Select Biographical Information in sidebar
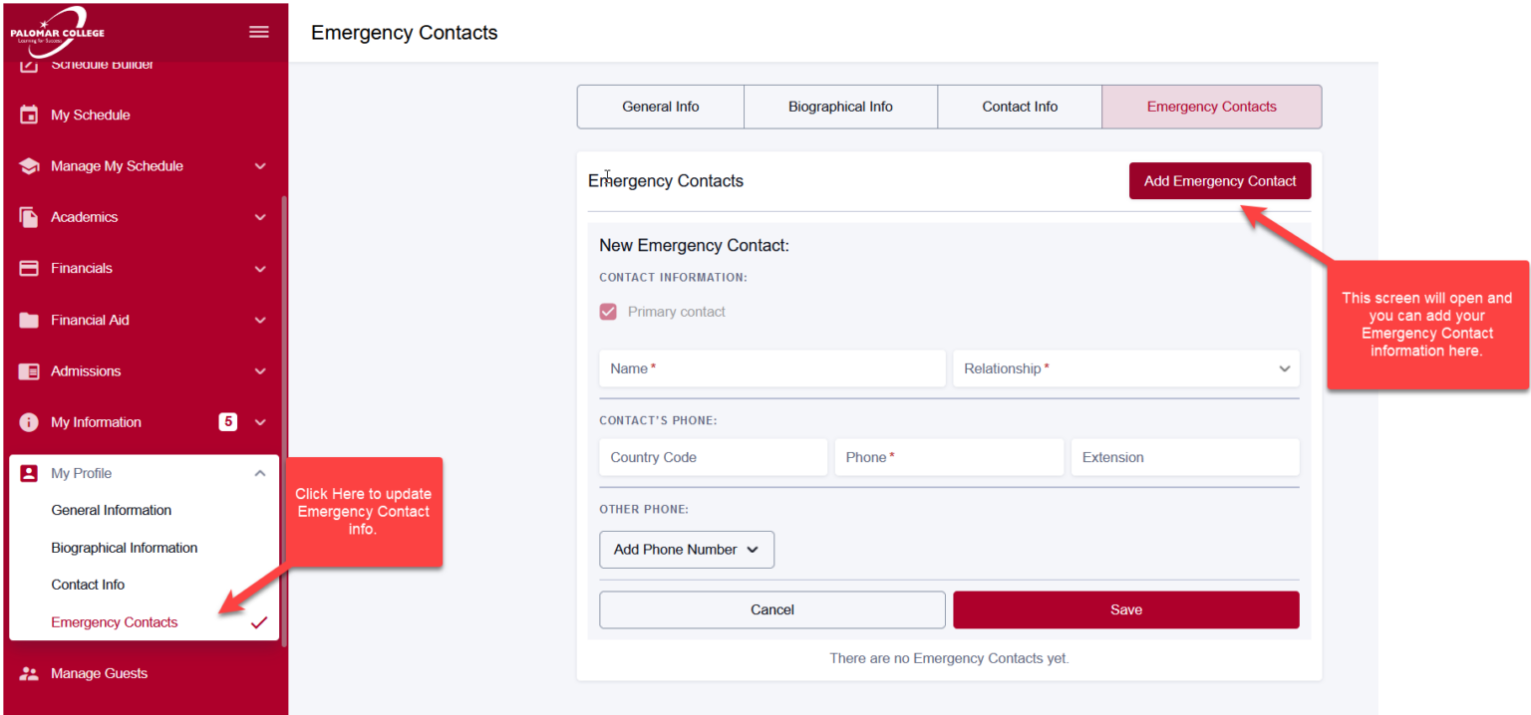This screenshot has height=715, width=1531. [125, 548]
